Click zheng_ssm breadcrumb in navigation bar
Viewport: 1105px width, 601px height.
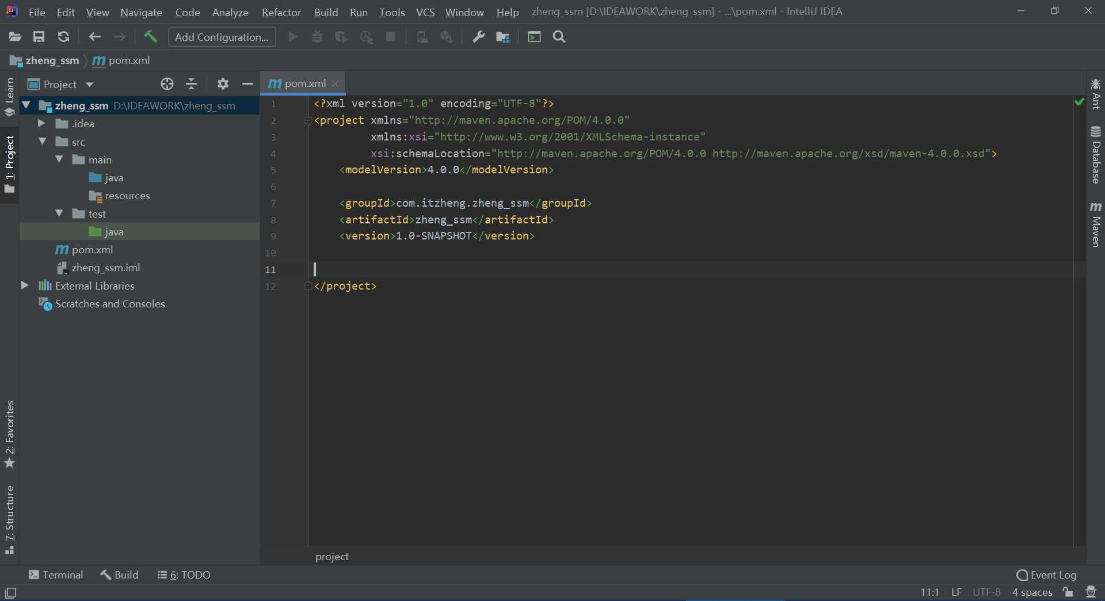pyautogui.click(x=45, y=60)
